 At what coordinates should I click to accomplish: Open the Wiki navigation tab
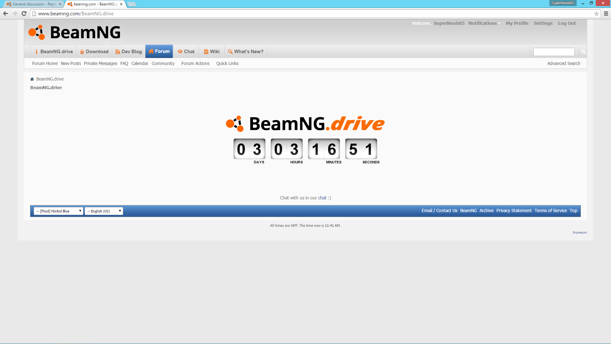pyautogui.click(x=212, y=52)
